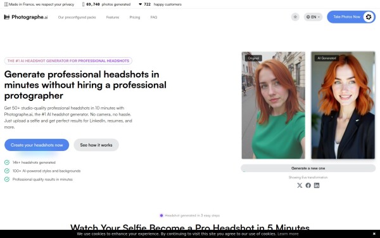Click the Generate a new one button
Screen dimensions: 380x238
coord(308,168)
